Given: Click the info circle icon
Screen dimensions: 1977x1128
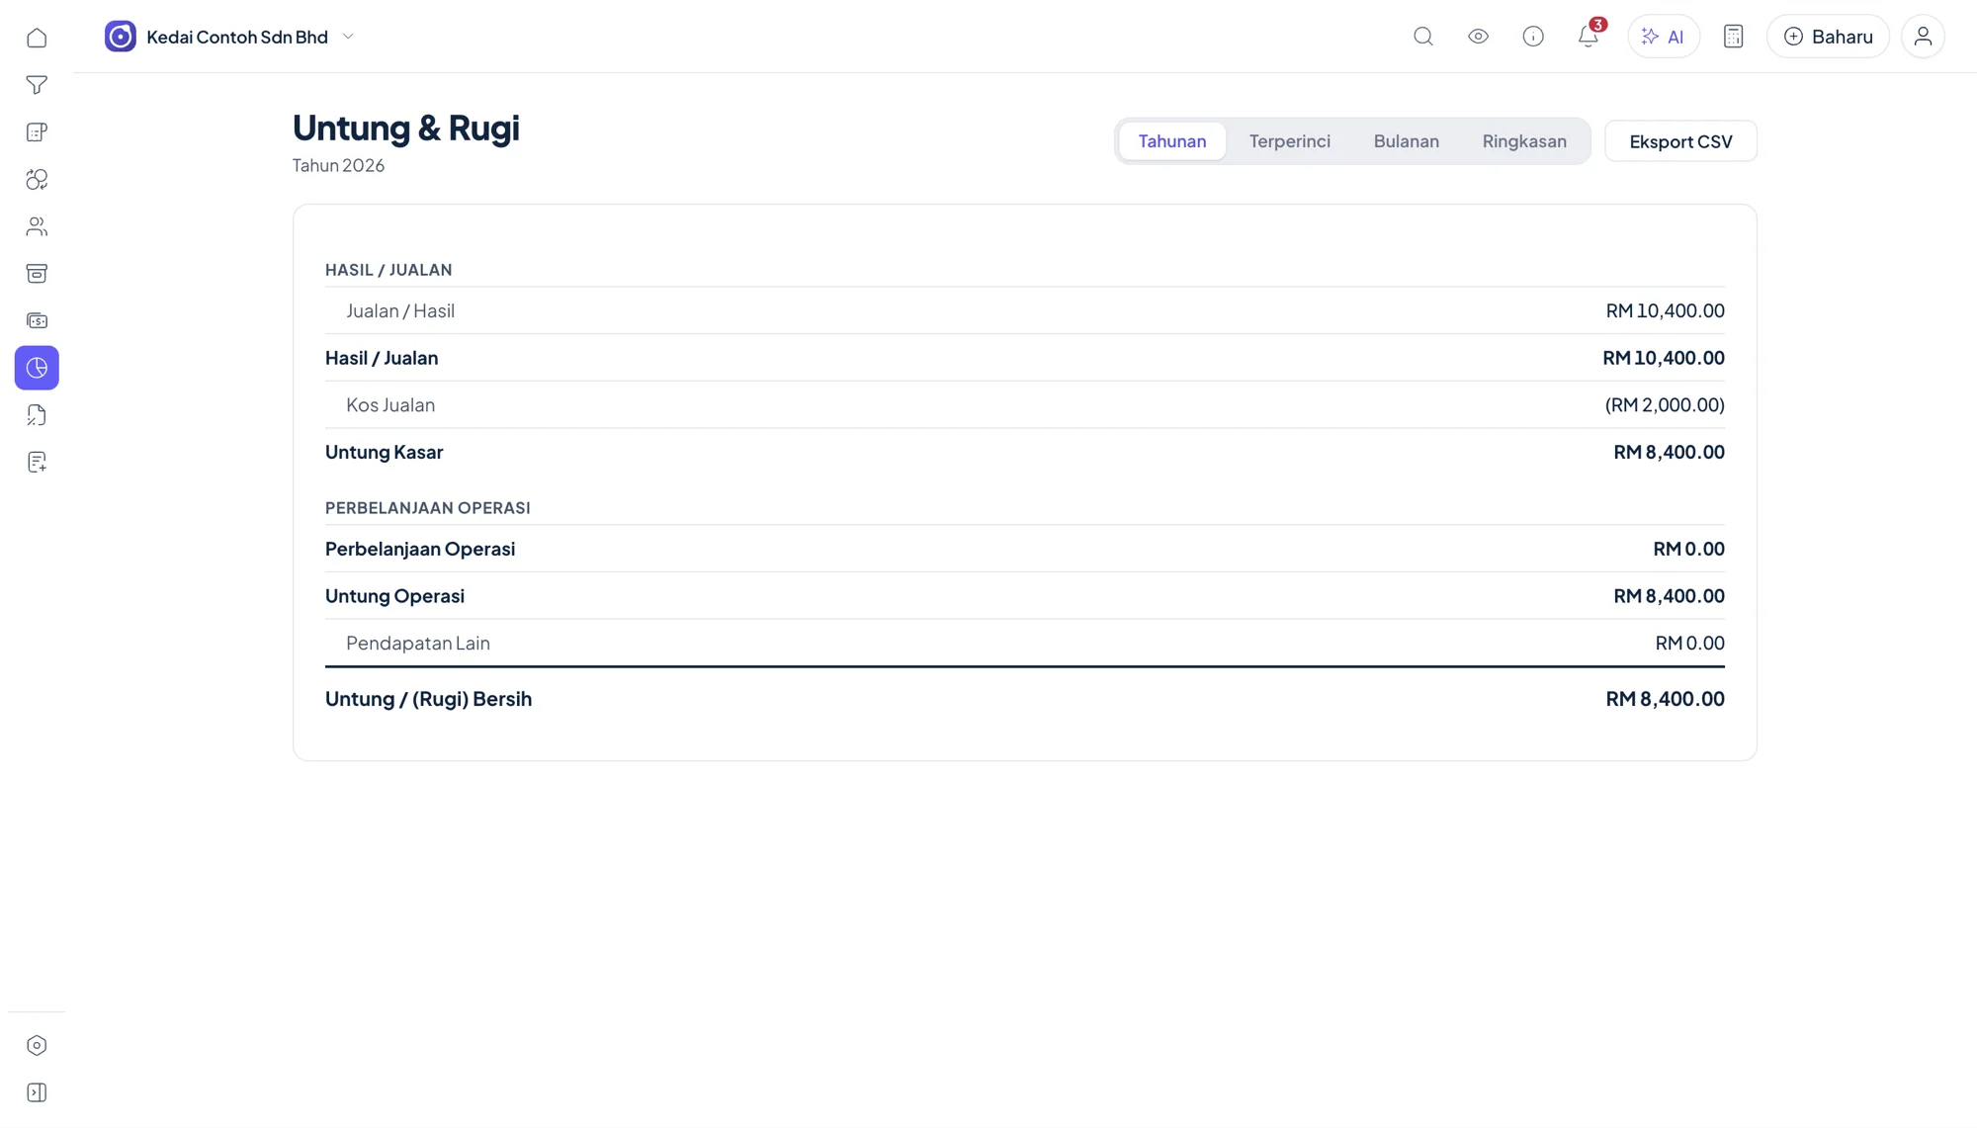Looking at the screenshot, I should tap(1533, 37).
